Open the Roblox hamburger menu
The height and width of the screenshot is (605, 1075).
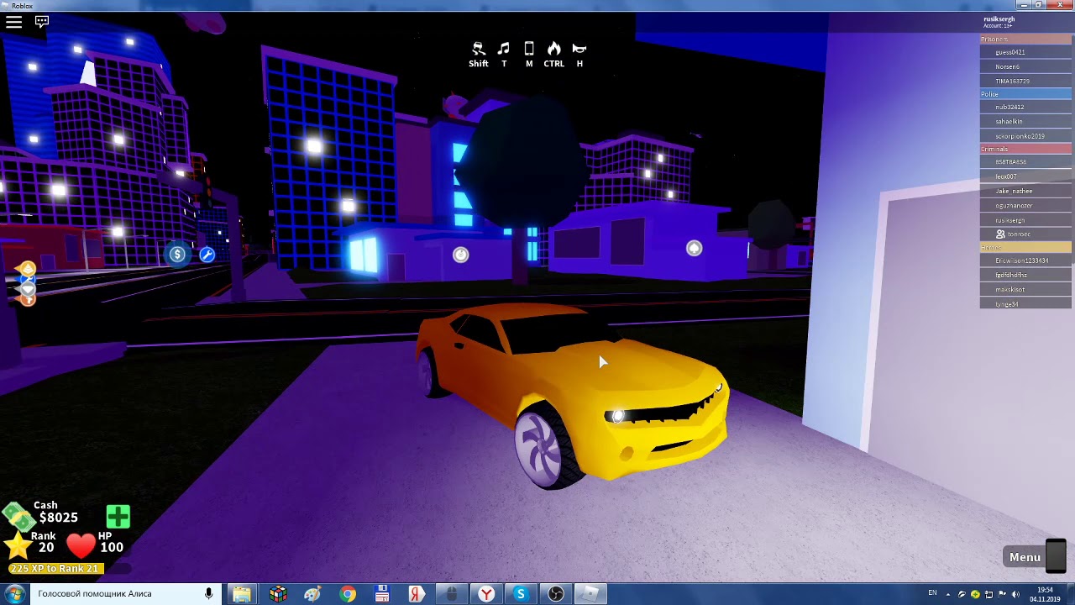(13, 22)
